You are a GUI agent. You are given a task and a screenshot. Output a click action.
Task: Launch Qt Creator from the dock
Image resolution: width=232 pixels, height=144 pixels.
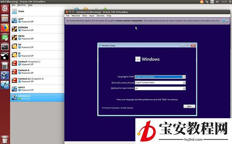pos(5,37)
